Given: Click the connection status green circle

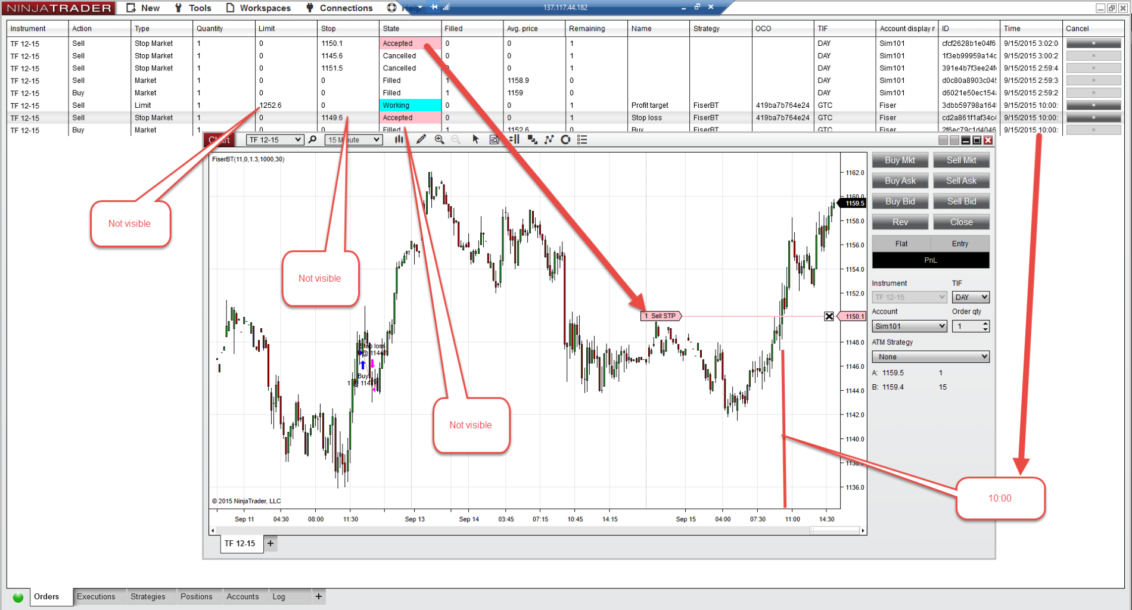Looking at the screenshot, I should click(18, 597).
